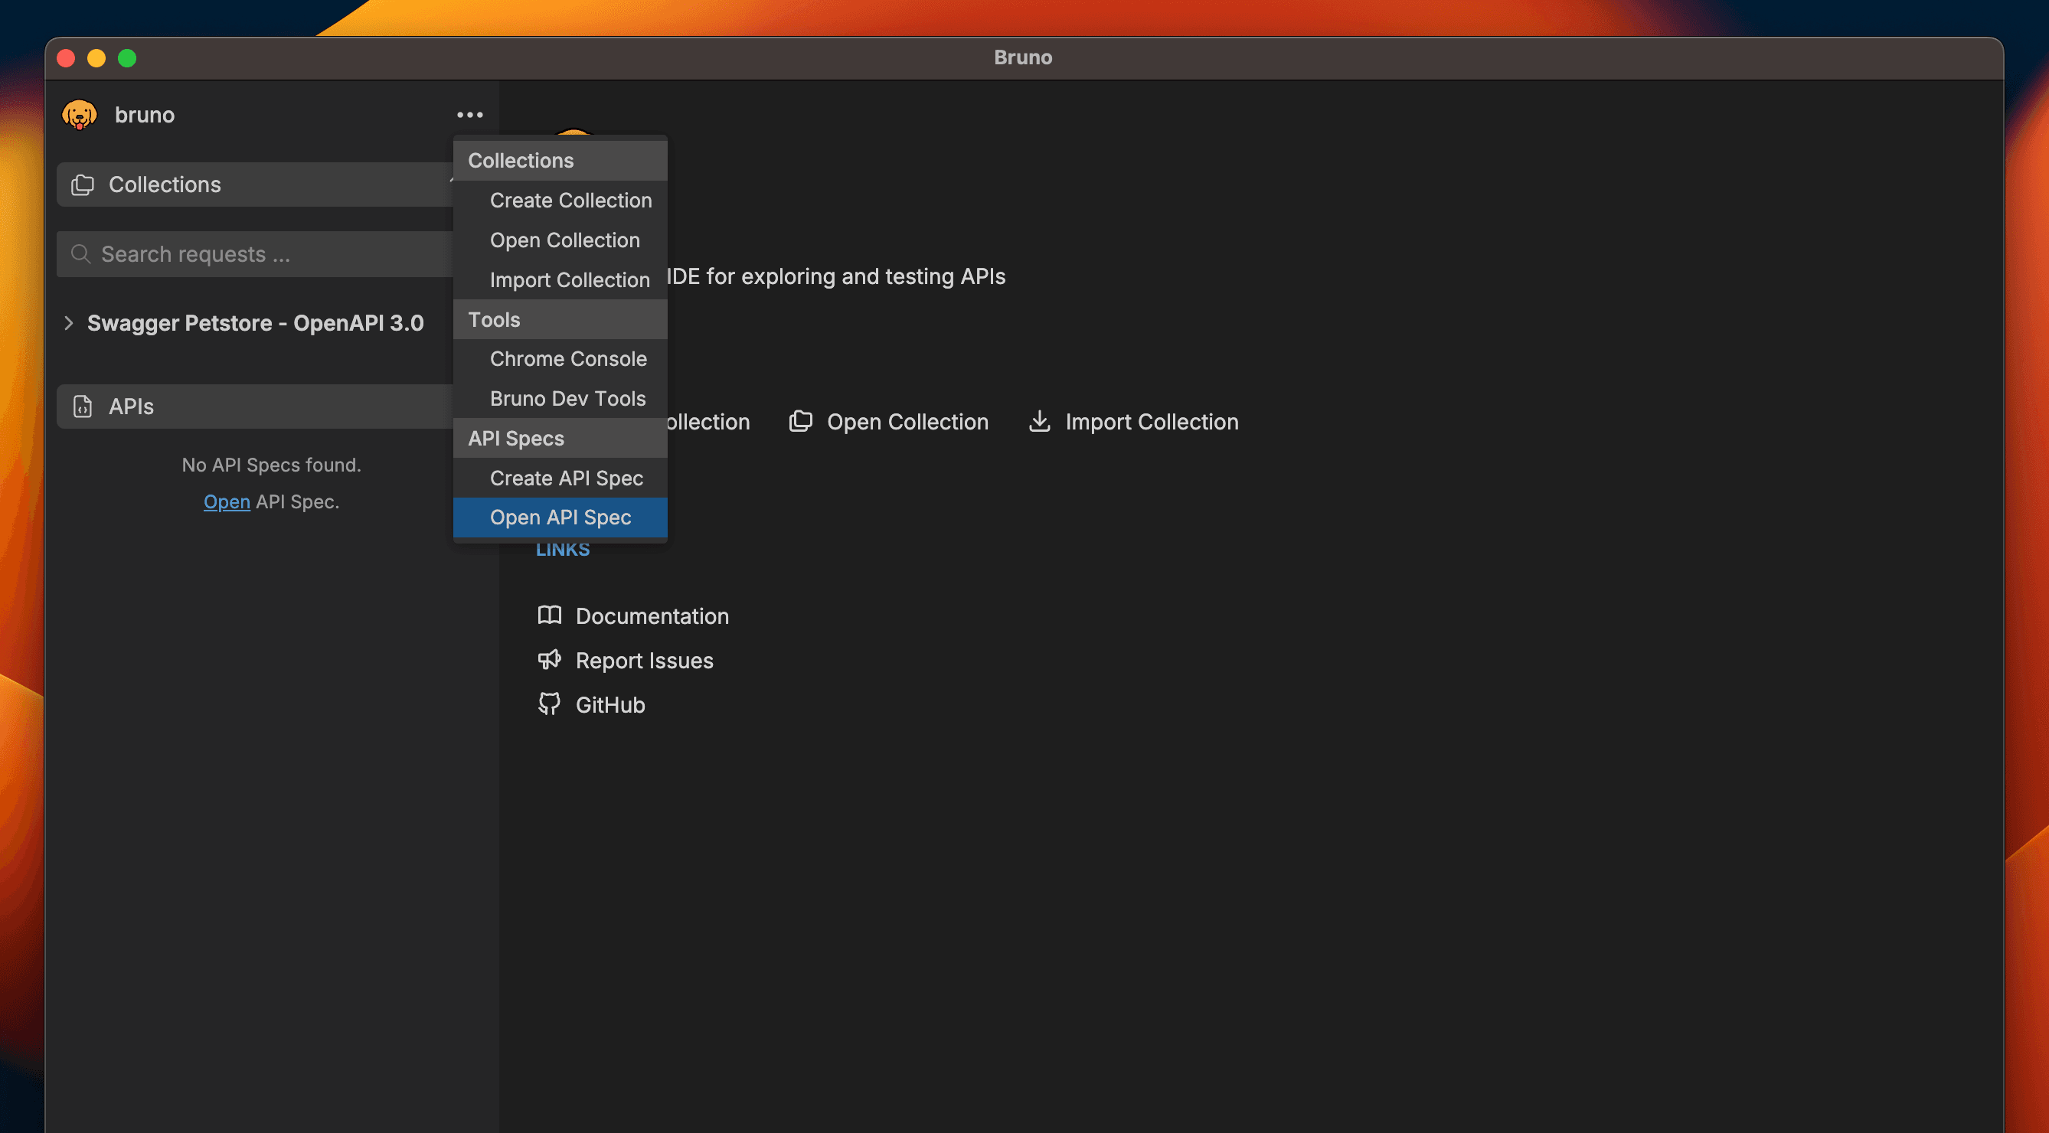2049x1133 pixels.
Task: Select Create API Spec menu item
Action: point(566,478)
